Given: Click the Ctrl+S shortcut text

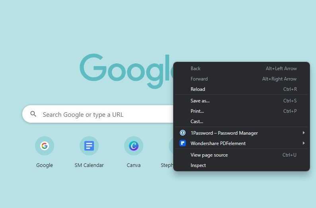Looking at the screenshot, I should pos(290,101).
